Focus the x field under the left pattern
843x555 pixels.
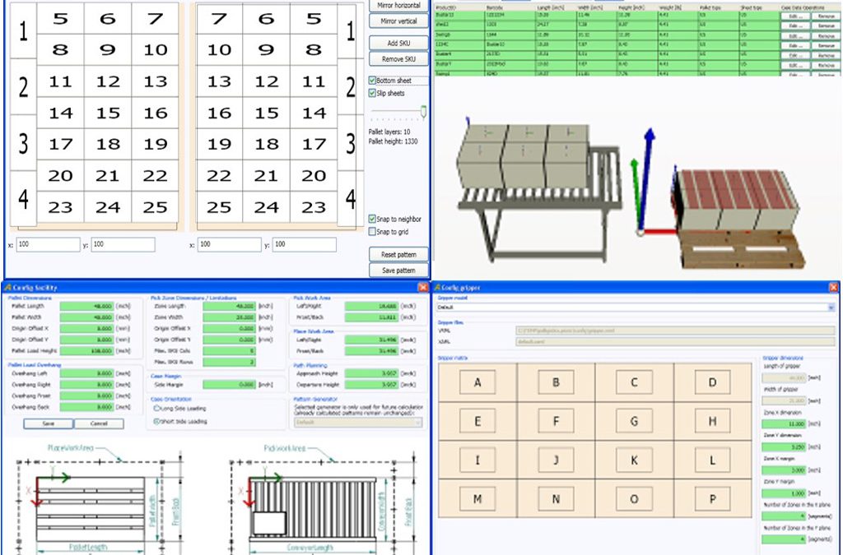click(x=48, y=245)
